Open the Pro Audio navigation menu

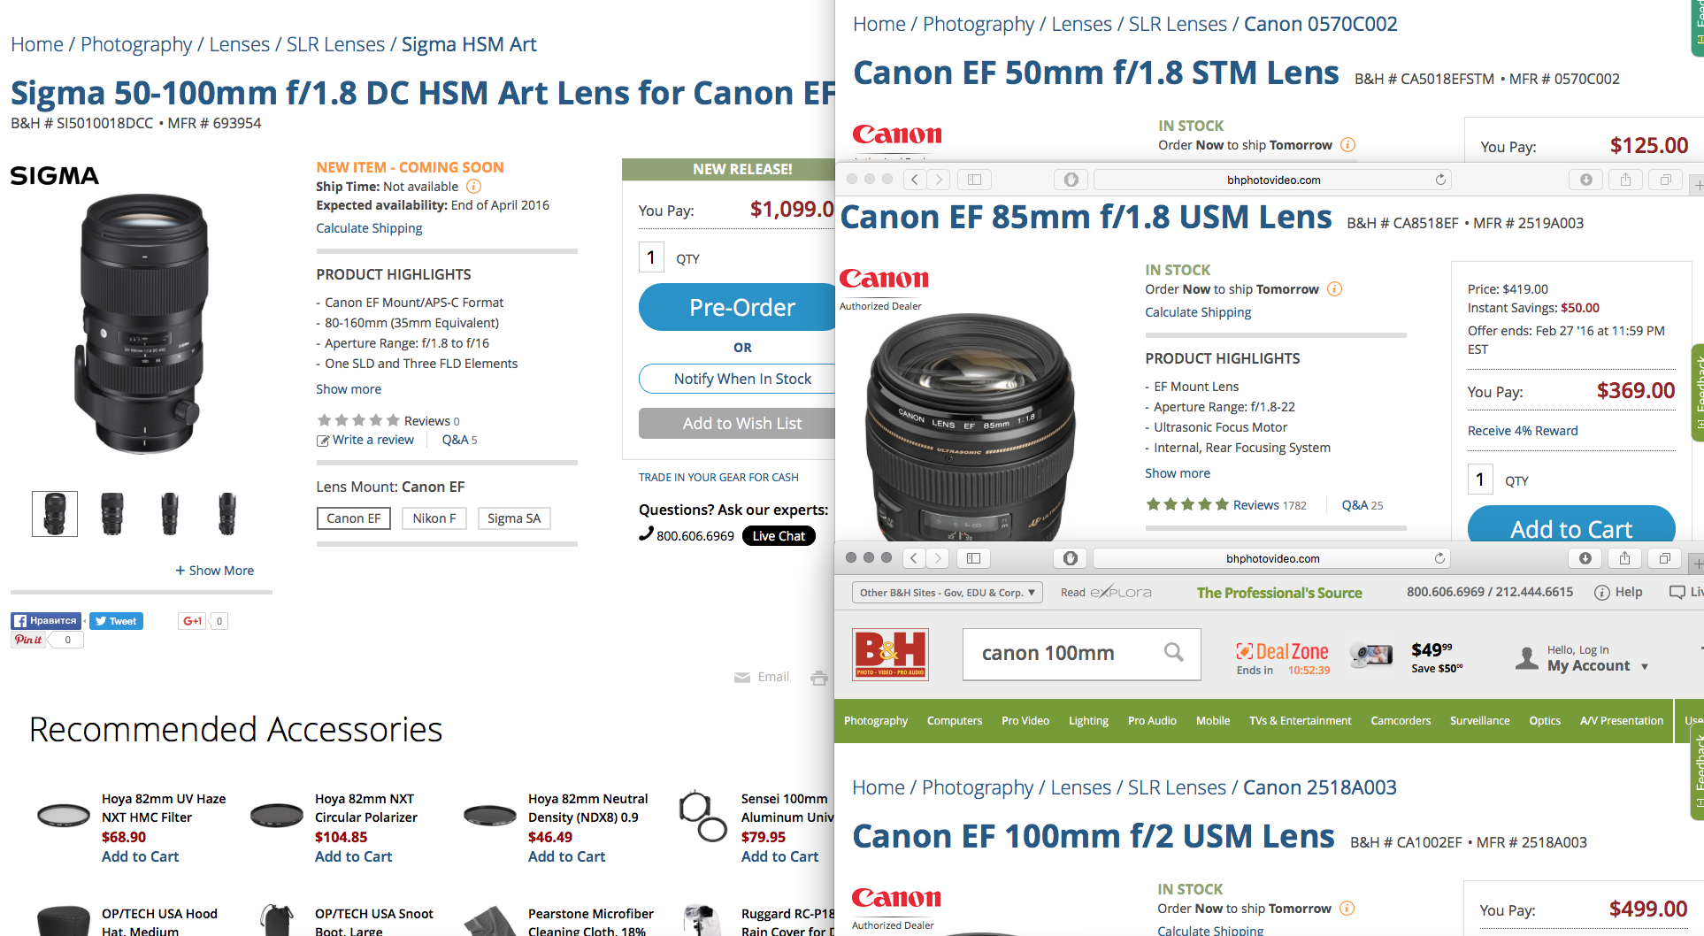coord(1151,721)
